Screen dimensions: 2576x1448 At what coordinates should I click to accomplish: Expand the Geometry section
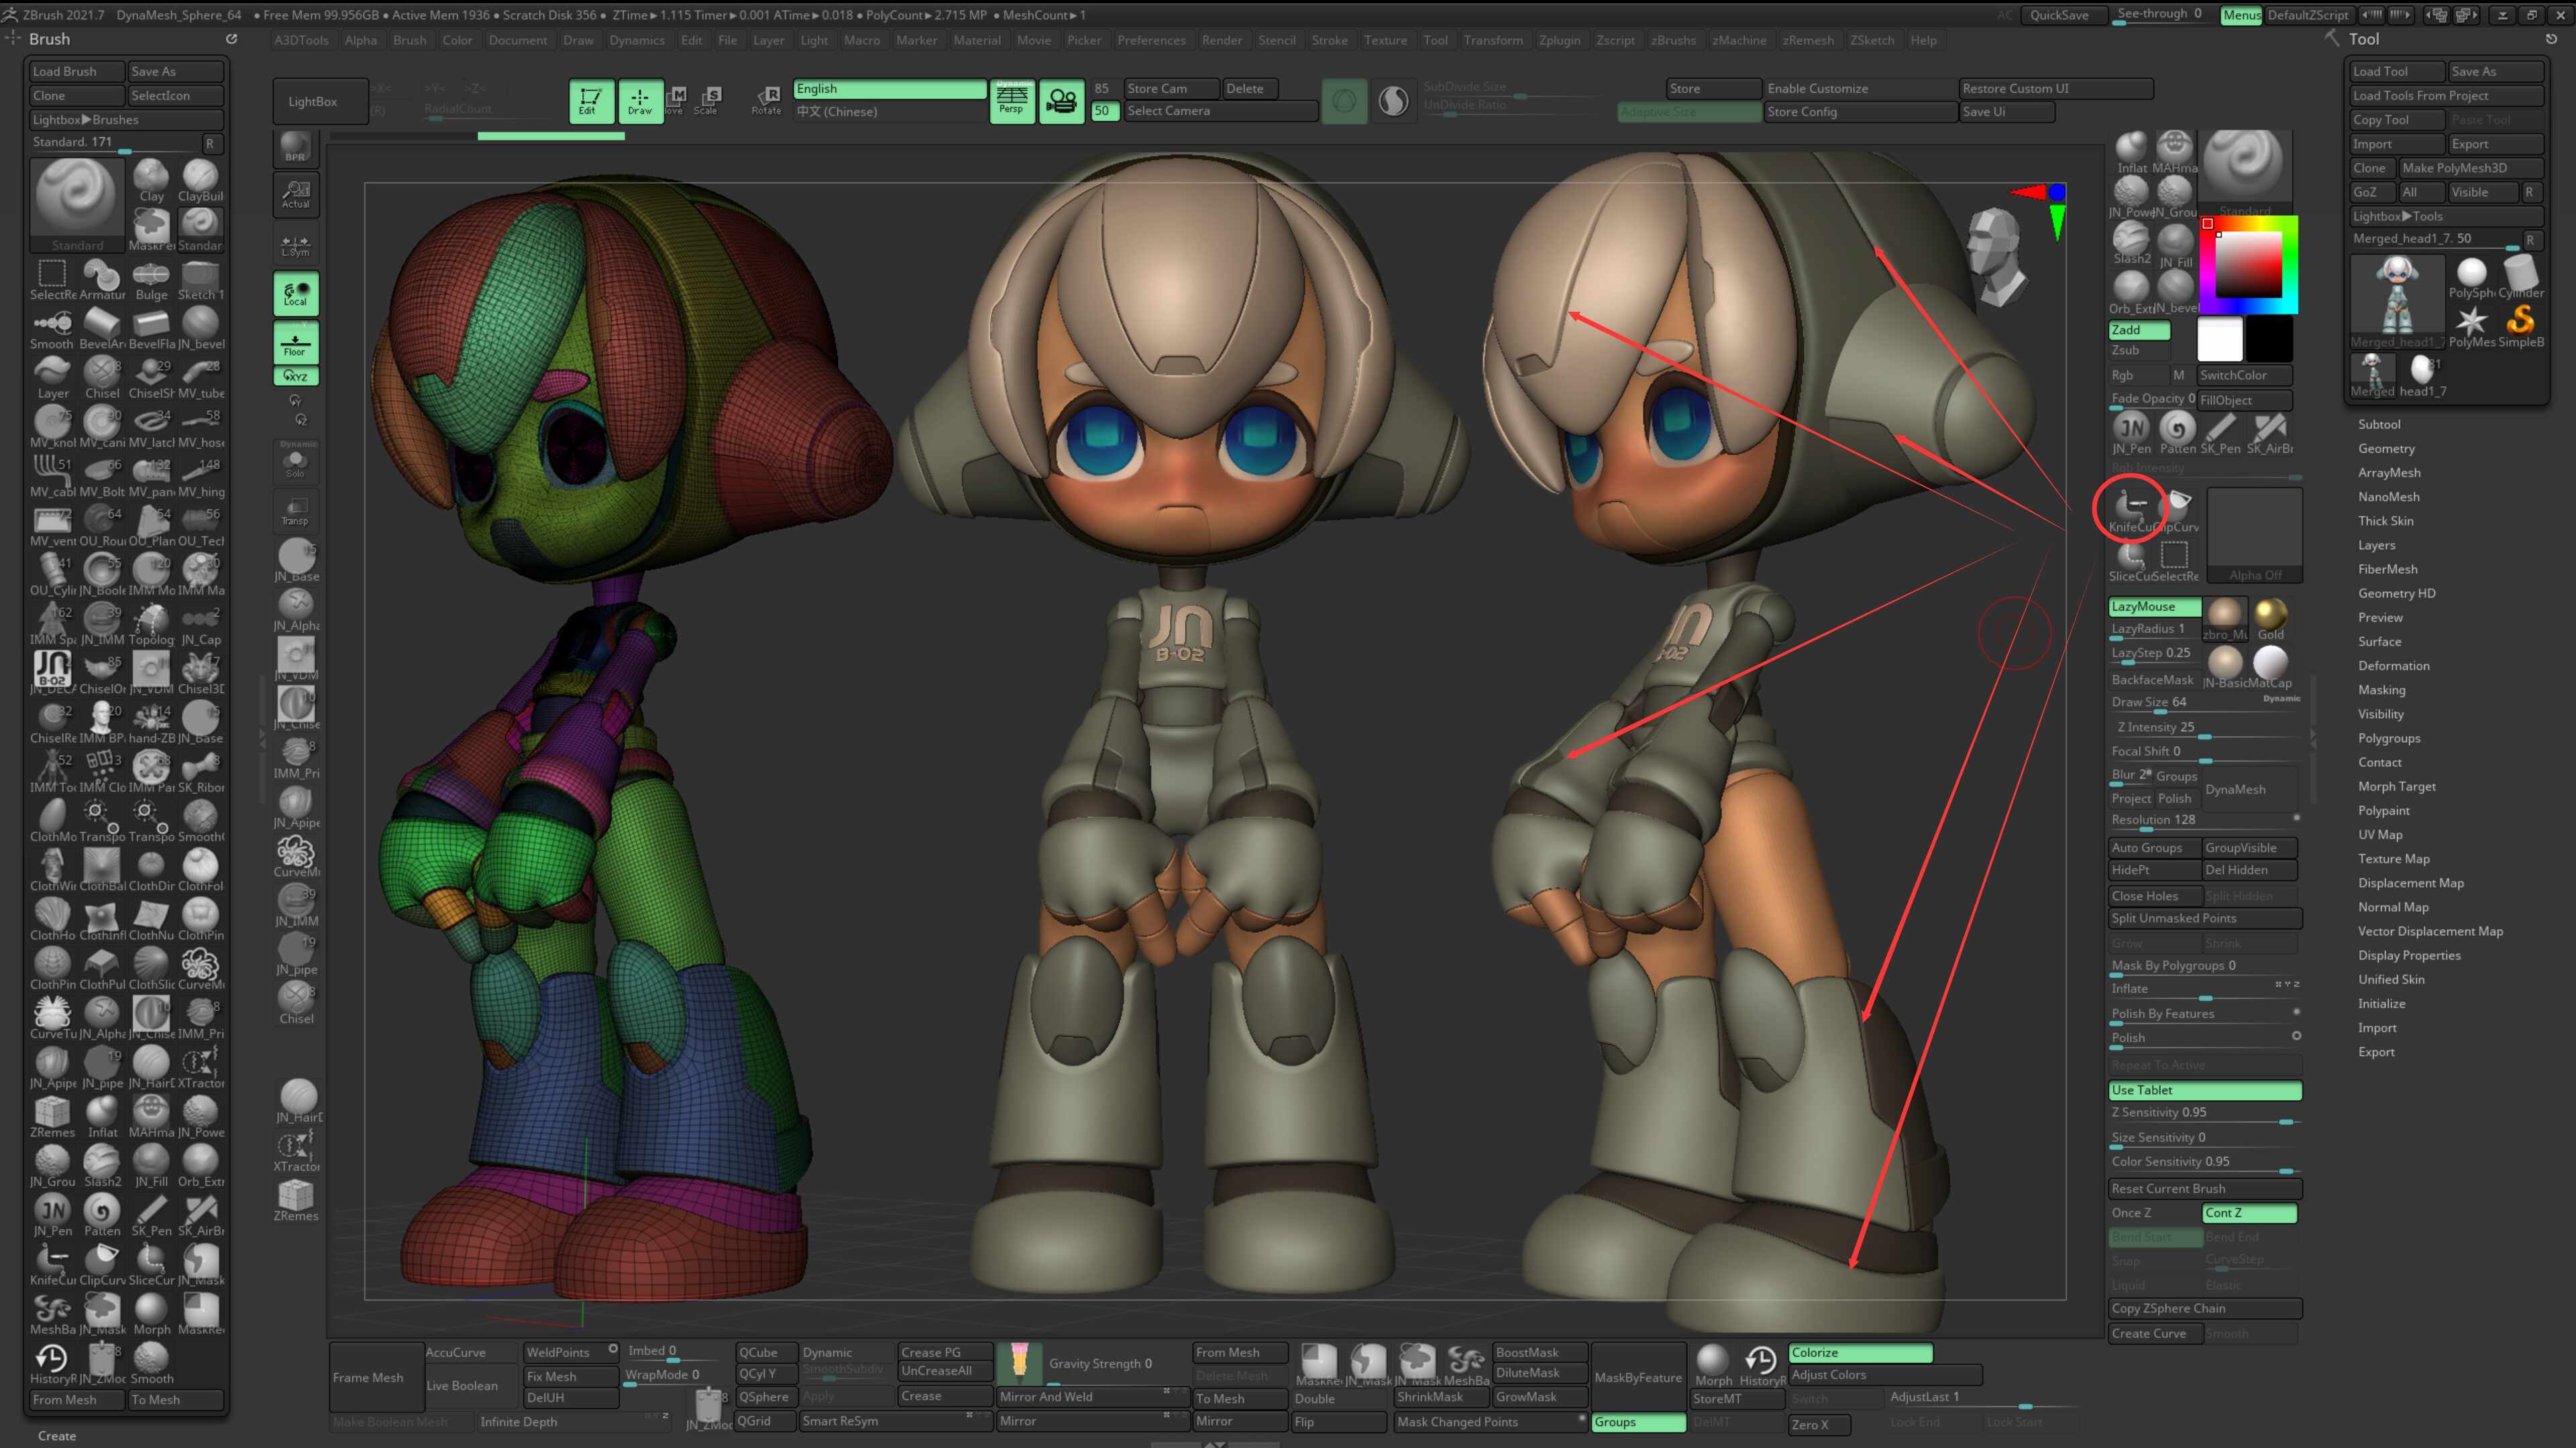tap(2386, 448)
